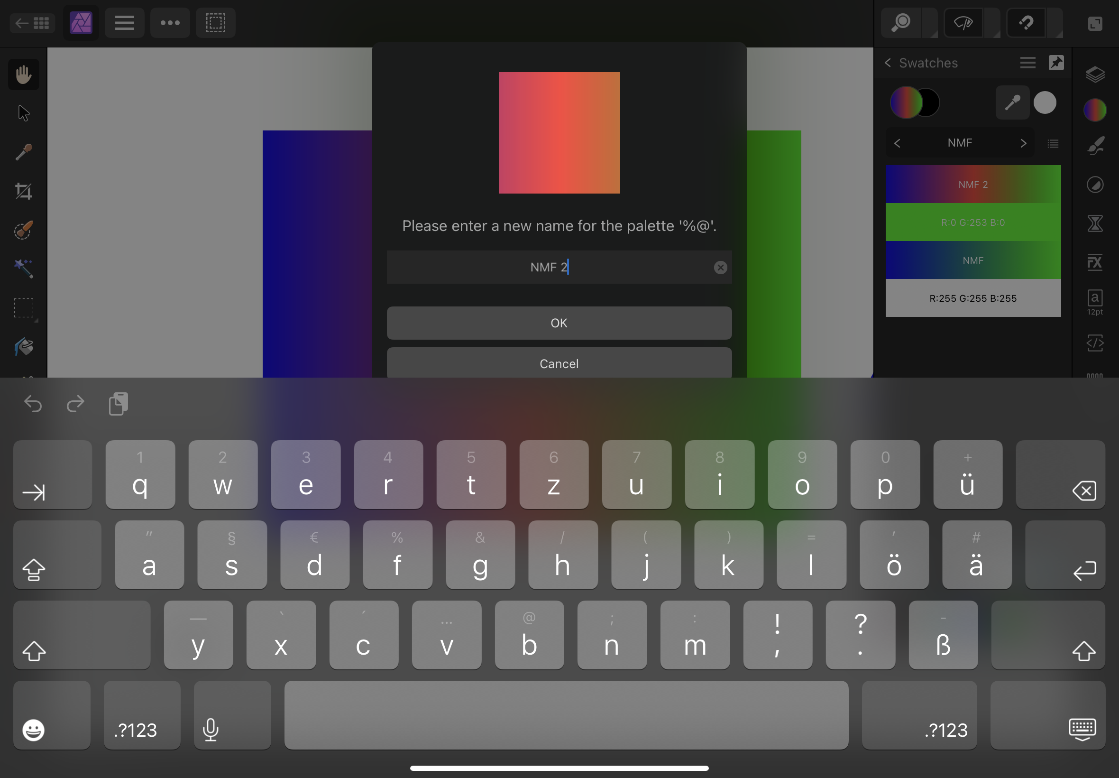Open the swatch list view options
Viewport: 1119px width, 778px height.
[x=1053, y=143]
